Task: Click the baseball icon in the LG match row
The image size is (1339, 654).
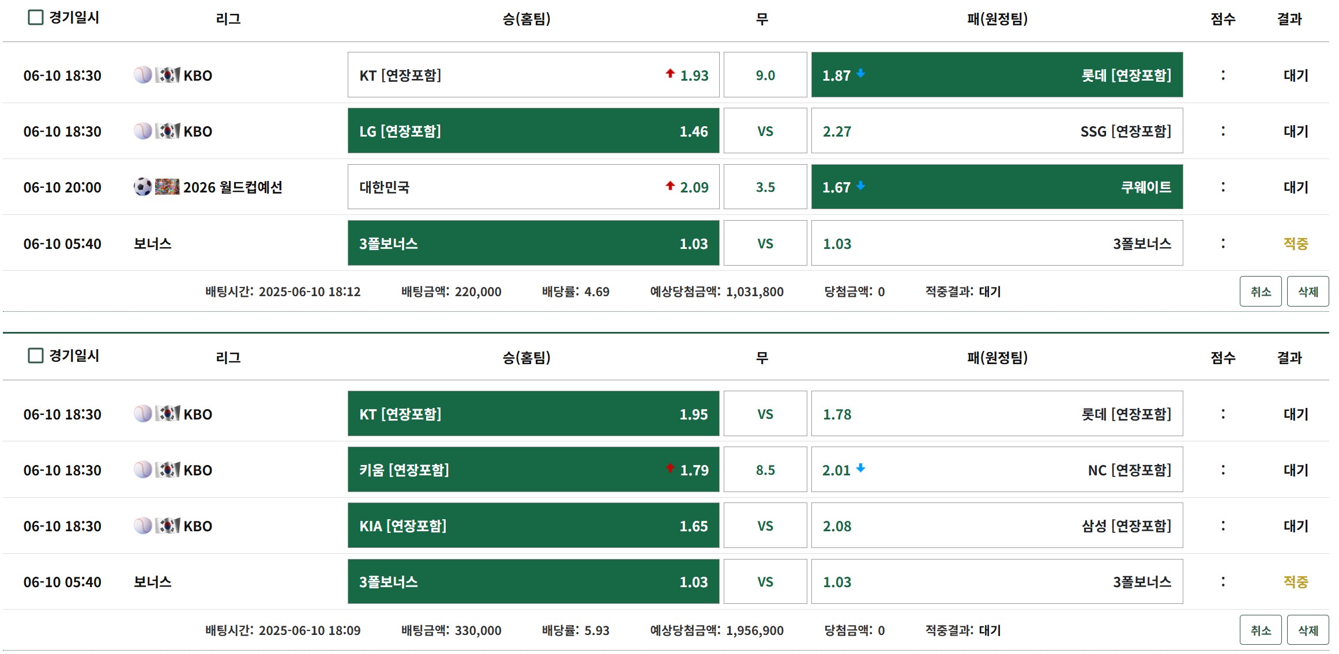Action: coord(142,131)
